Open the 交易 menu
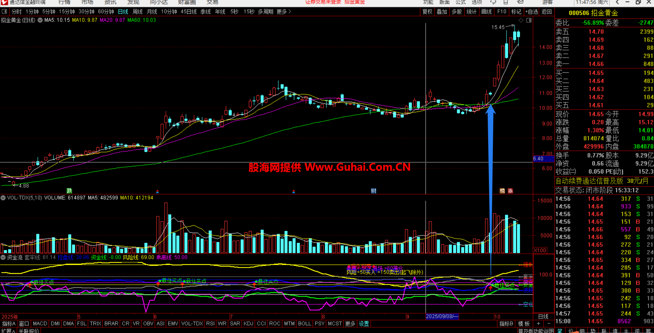Image resolution: width=654 pixels, height=333 pixels. 212,2
